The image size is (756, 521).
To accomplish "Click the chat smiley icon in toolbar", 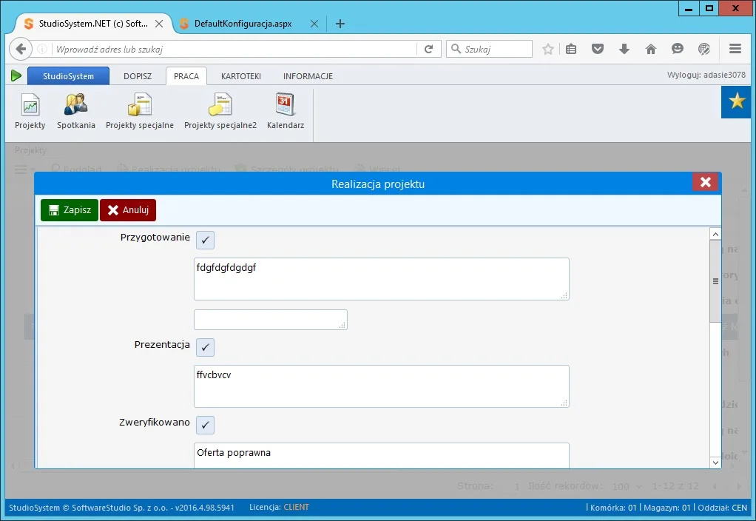I will click(x=678, y=49).
